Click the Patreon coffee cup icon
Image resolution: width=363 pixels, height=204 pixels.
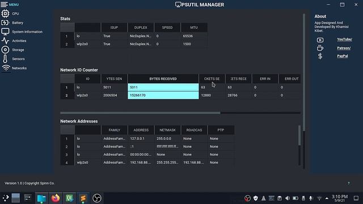(x=320, y=48)
